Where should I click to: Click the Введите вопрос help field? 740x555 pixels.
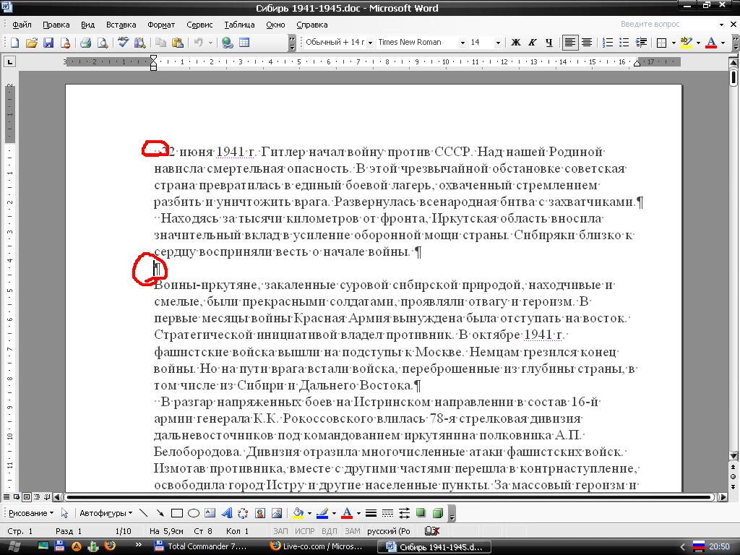click(654, 25)
